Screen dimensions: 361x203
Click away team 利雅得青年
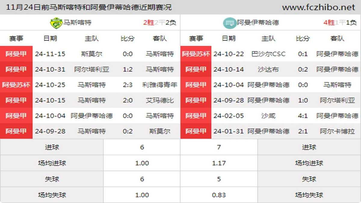160,85
